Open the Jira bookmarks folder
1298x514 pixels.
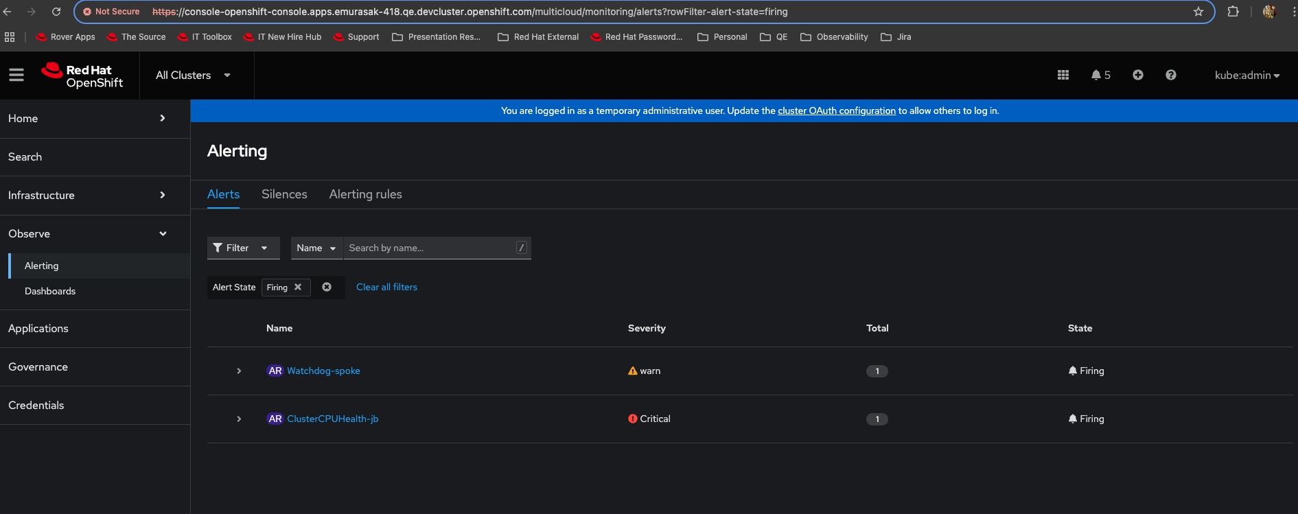[x=896, y=37]
